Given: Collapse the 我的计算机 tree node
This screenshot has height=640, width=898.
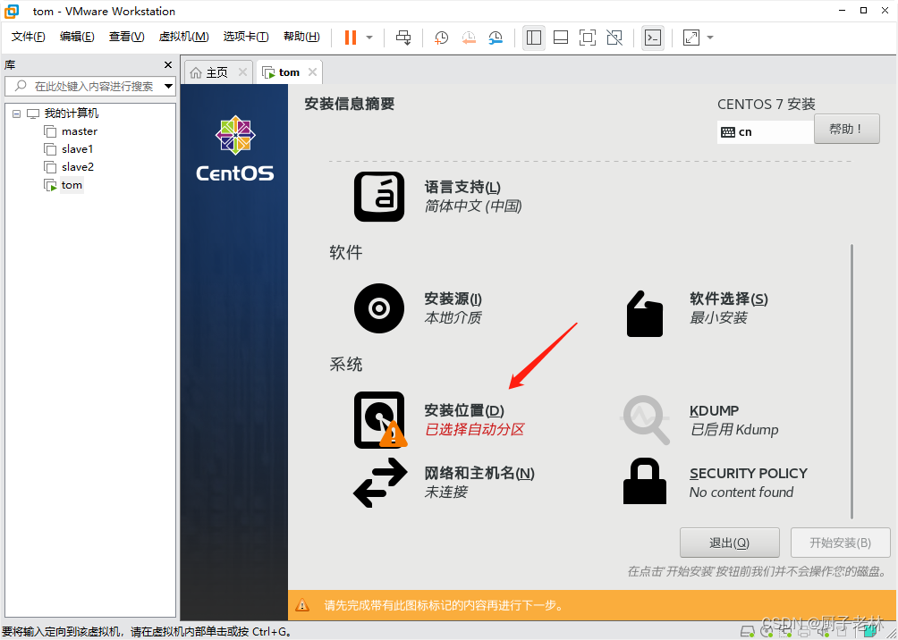Looking at the screenshot, I should [16, 114].
